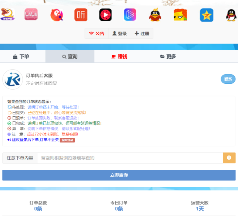The width and height of the screenshot is (238, 220).
Task: Click the 登录 login button
Action: point(120,34)
